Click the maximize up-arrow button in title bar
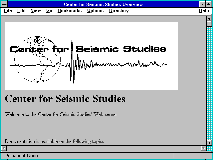Image resolution: width=213 pixels, height=160 pixels. click(x=209, y=4)
